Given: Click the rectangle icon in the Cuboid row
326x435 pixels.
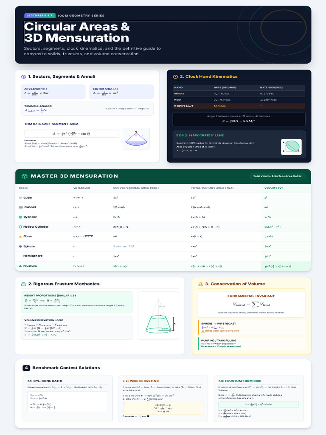Looking at the screenshot, I should pyautogui.click(x=20, y=207).
